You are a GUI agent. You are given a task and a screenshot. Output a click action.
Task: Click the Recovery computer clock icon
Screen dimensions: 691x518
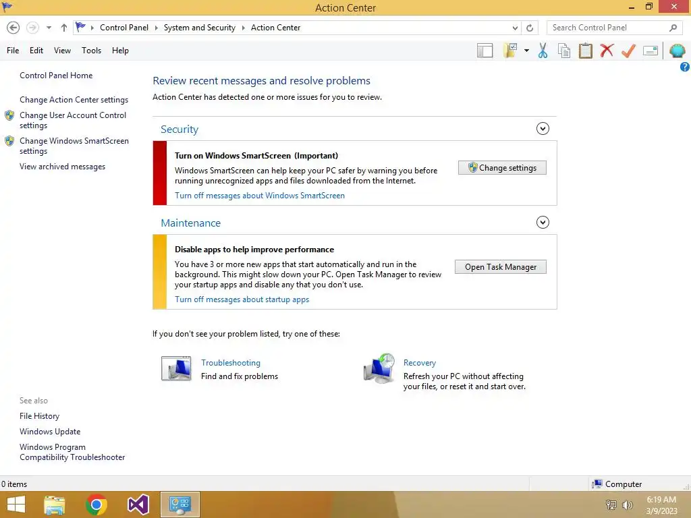coord(379,368)
